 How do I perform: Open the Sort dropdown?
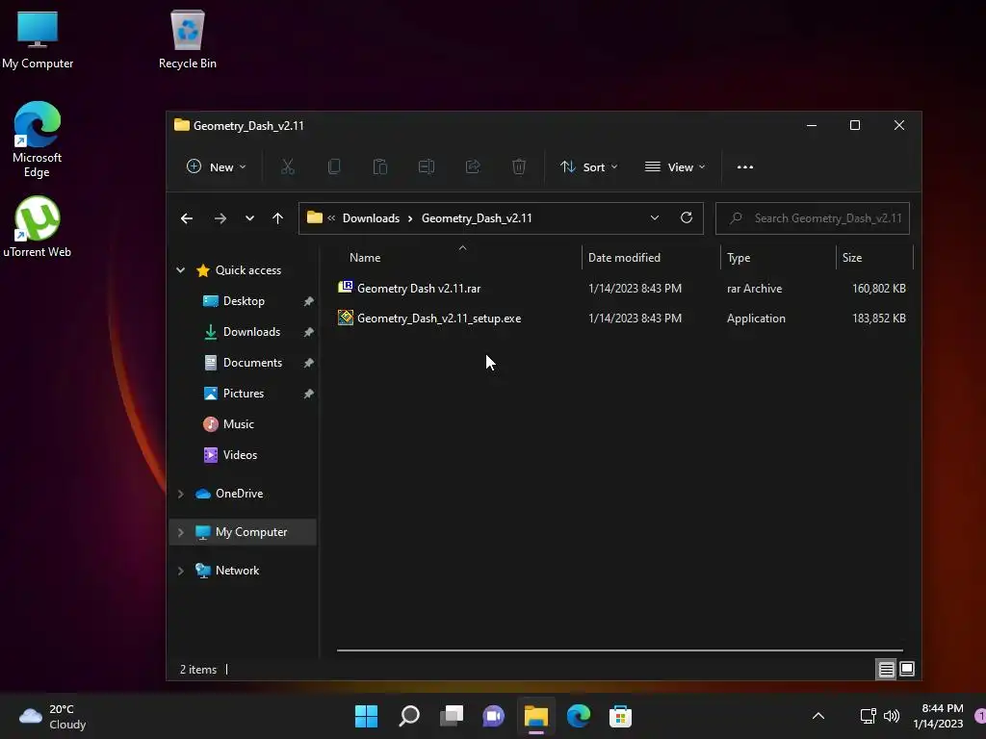(x=589, y=167)
